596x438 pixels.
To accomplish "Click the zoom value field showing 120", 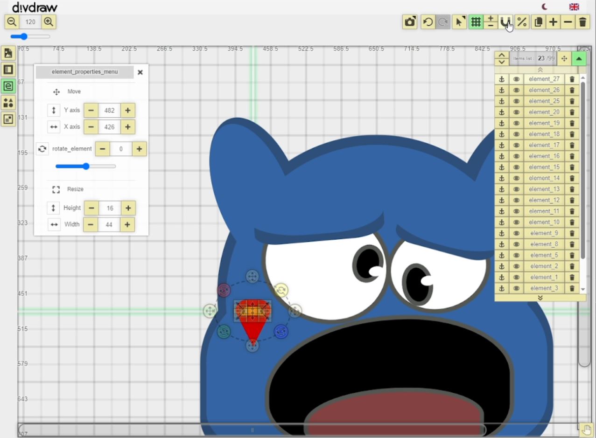I will point(30,22).
